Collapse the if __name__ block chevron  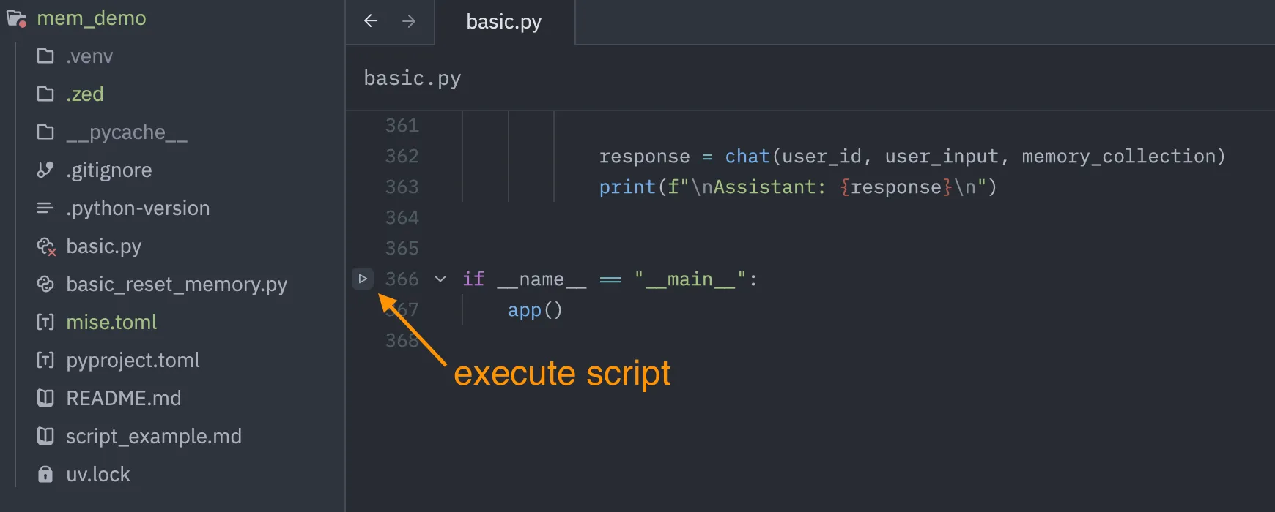[440, 279]
